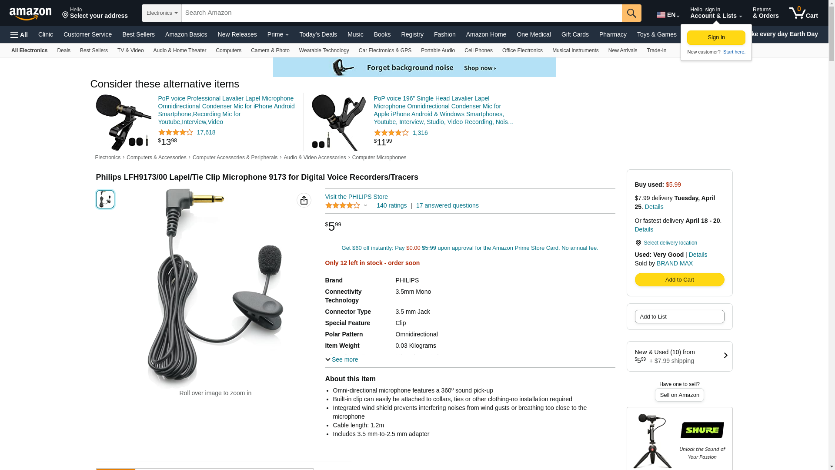Add the used item to cart
The height and width of the screenshot is (470, 835).
[x=679, y=279]
